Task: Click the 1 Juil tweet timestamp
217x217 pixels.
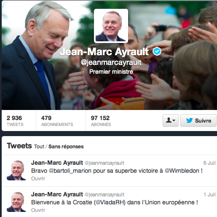Action: pyautogui.click(x=209, y=195)
